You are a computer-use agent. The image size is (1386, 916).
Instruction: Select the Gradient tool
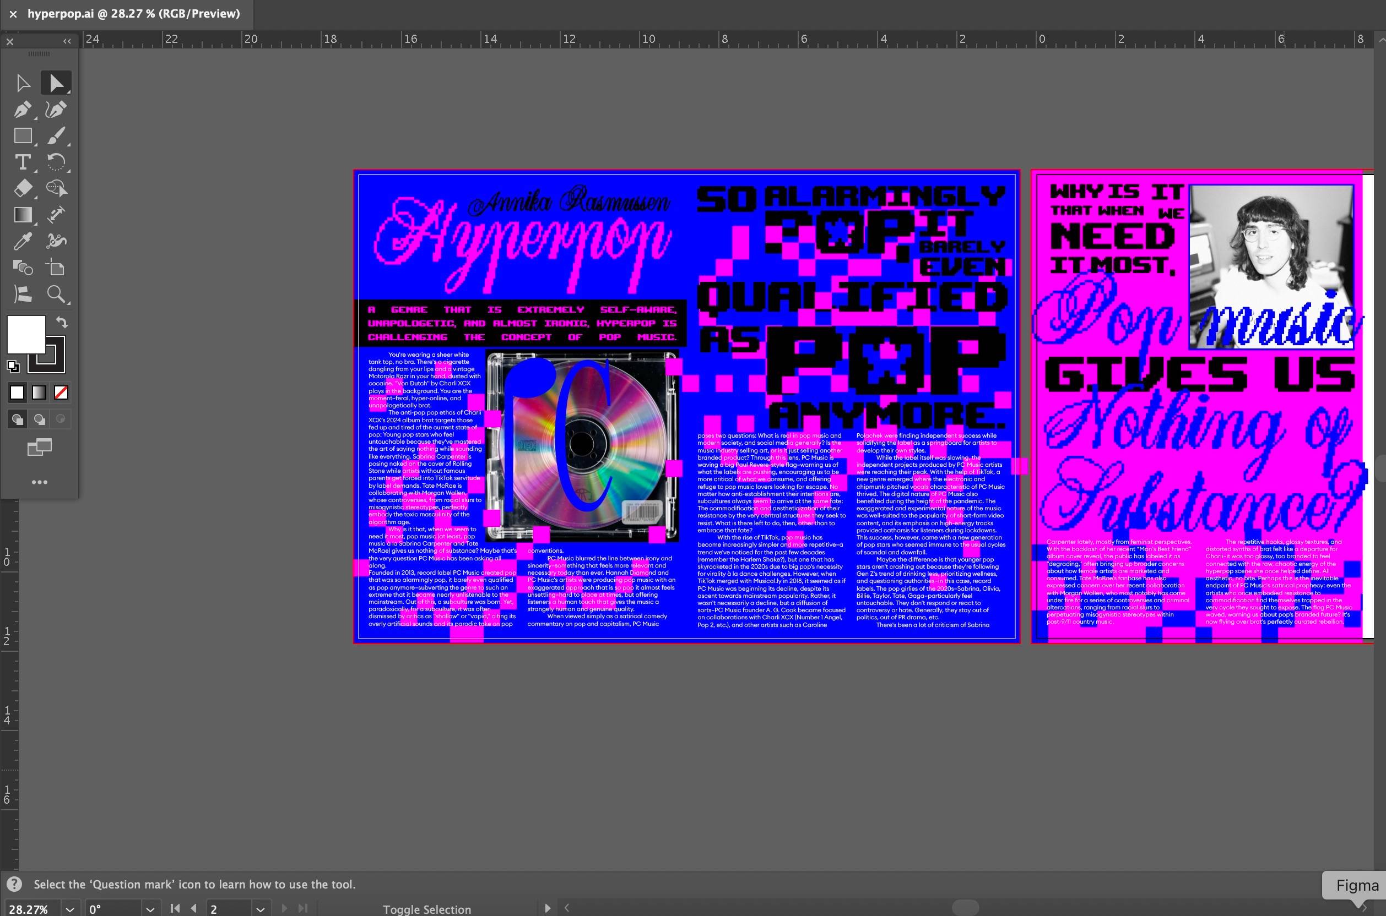point(23,214)
